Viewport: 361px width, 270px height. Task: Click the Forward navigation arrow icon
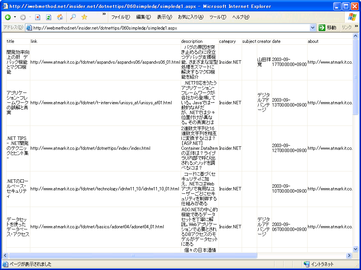23,17
